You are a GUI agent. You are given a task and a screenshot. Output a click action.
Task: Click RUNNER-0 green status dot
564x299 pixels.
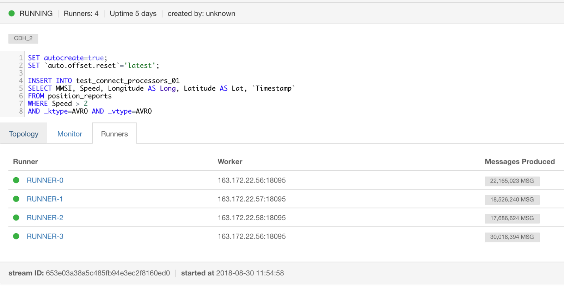pos(16,180)
